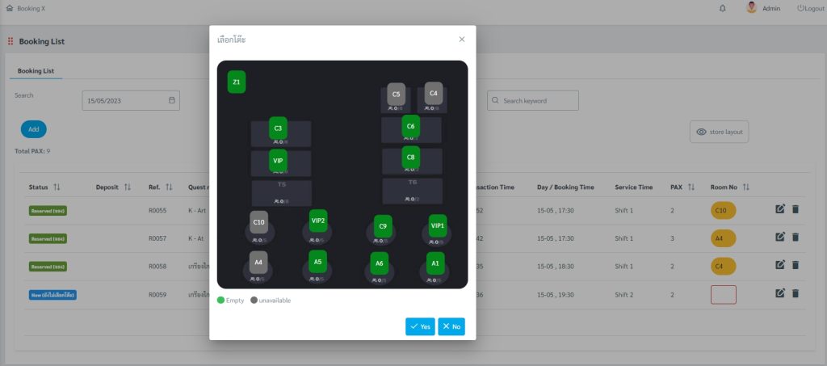Confirm table selection with Yes
This screenshot has width=827, height=366.
420,326
